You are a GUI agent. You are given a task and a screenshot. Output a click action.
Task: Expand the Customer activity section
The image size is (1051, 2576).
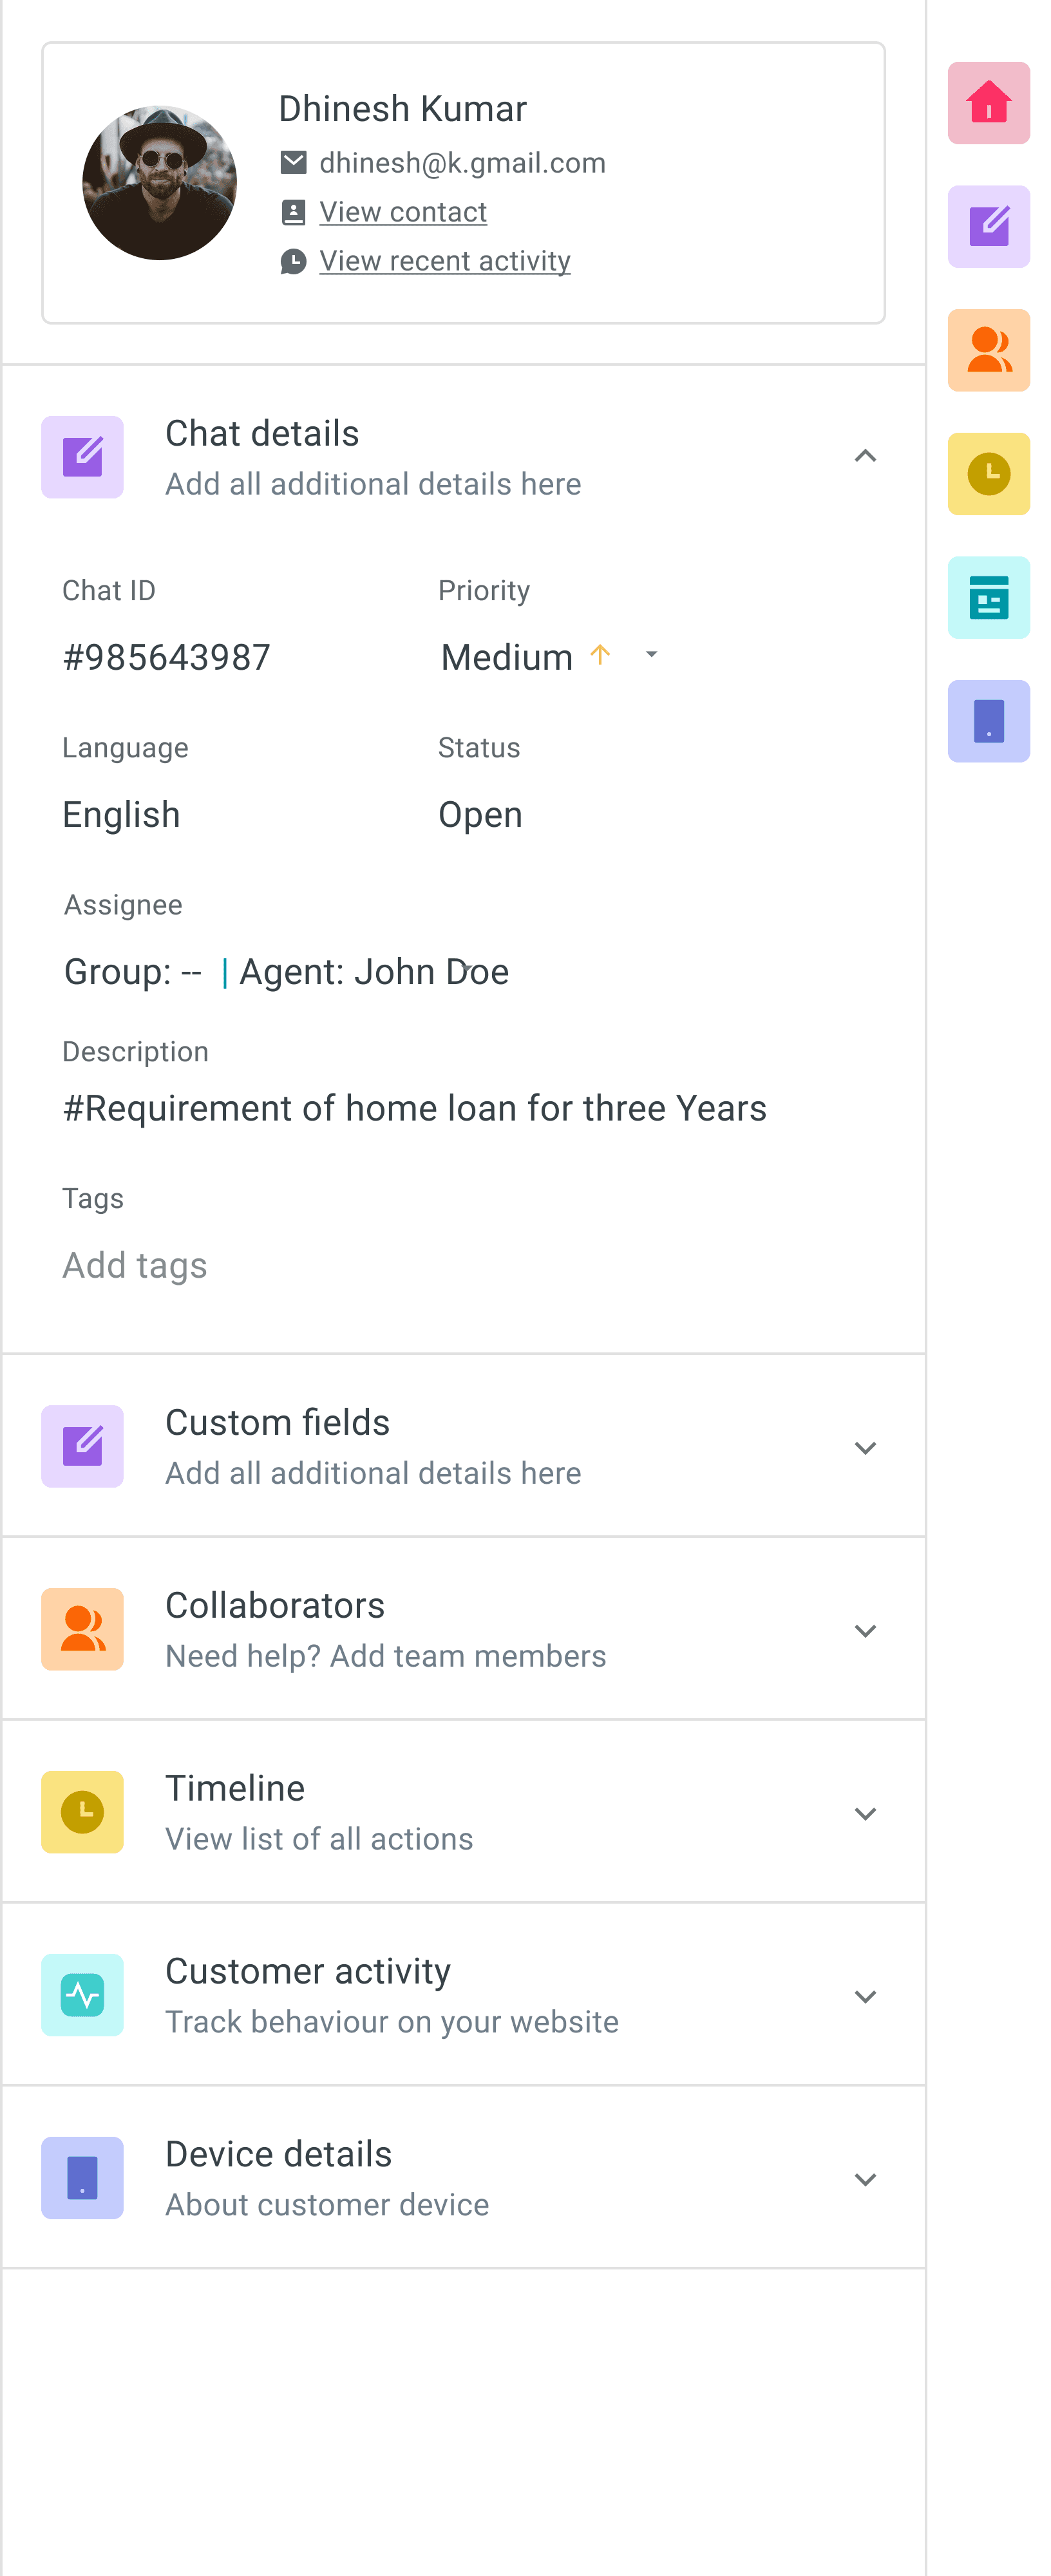click(865, 1997)
